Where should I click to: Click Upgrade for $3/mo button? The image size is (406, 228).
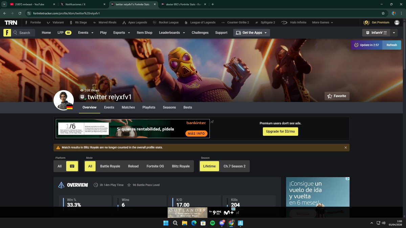tap(280, 131)
